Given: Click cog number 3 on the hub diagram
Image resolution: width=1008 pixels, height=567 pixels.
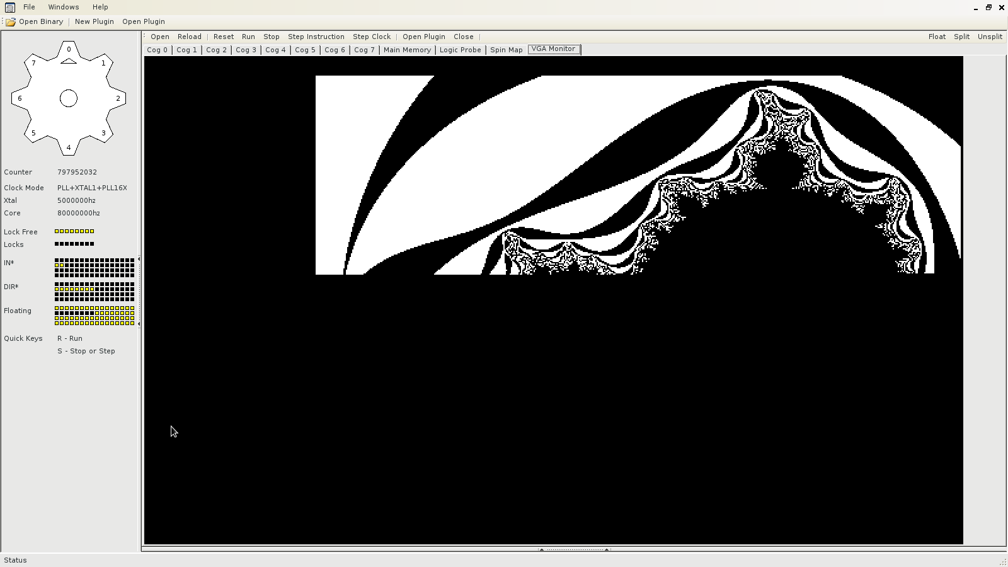Looking at the screenshot, I should click(x=103, y=133).
